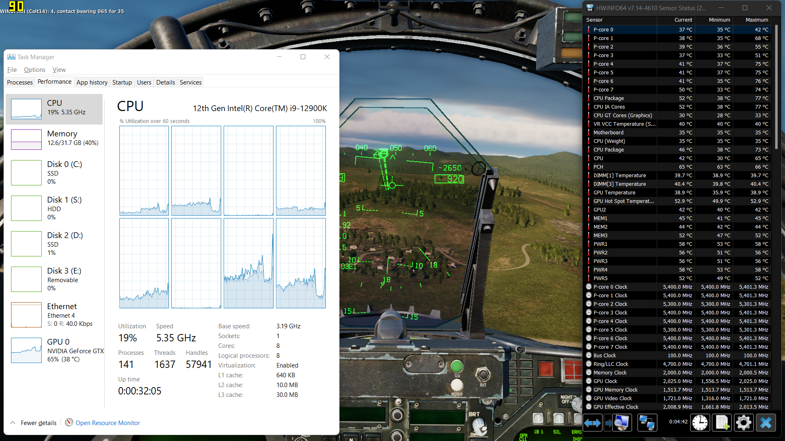Click the Sensor column header in HWiNFO
Screen dimensions: 785x441
pyautogui.click(x=620, y=20)
